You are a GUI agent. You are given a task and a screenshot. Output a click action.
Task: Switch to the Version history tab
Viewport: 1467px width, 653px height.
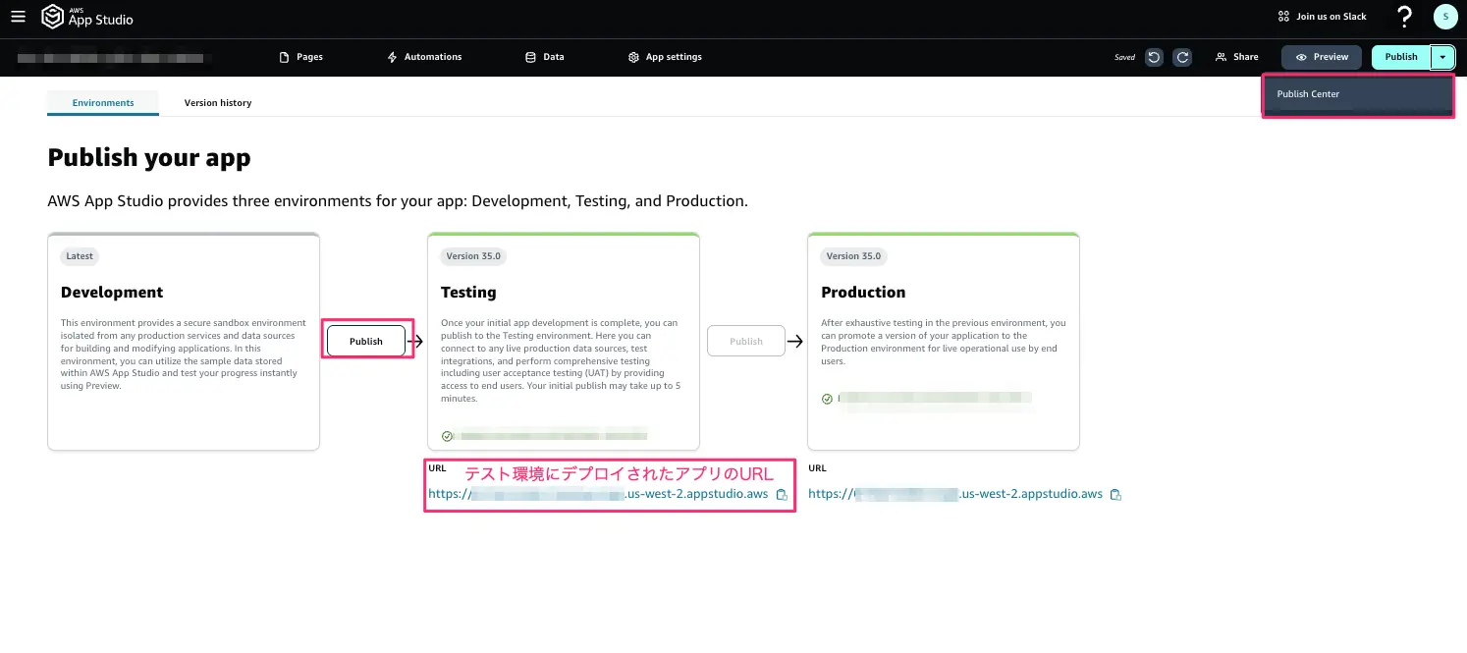coord(218,102)
